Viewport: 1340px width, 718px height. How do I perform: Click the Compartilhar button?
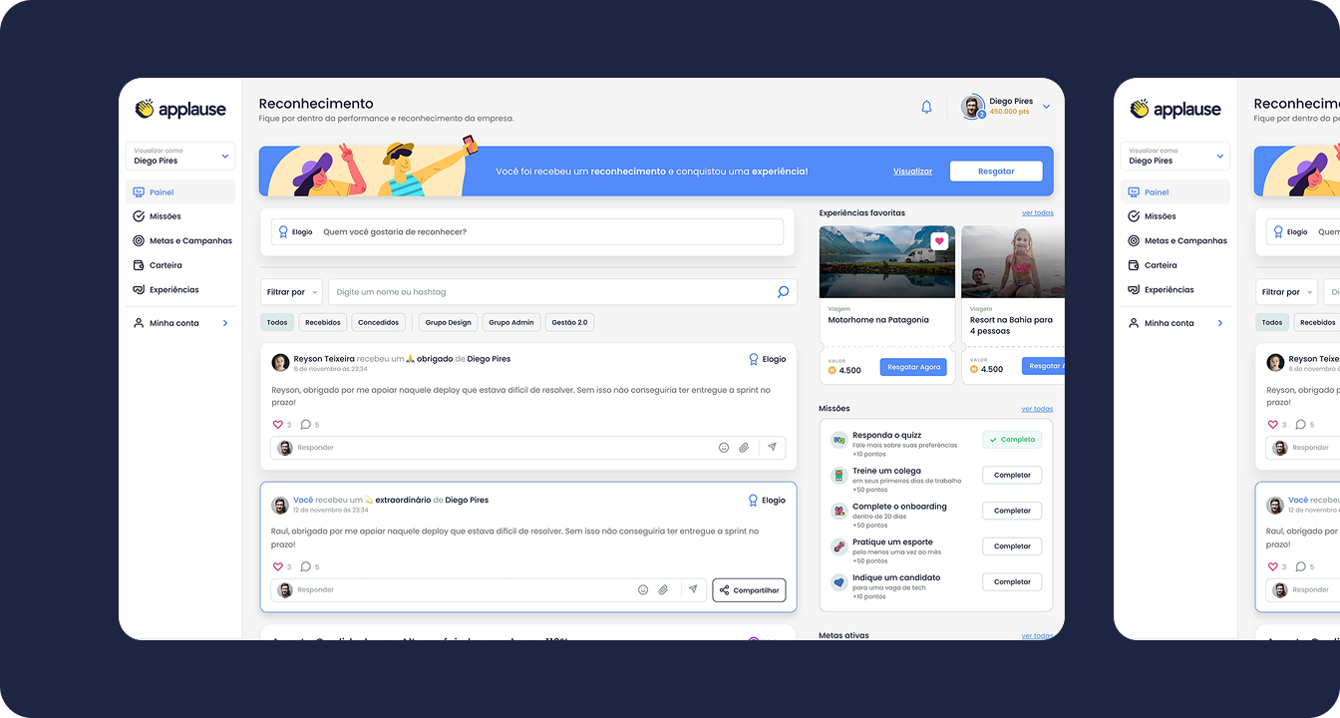(749, 590)
